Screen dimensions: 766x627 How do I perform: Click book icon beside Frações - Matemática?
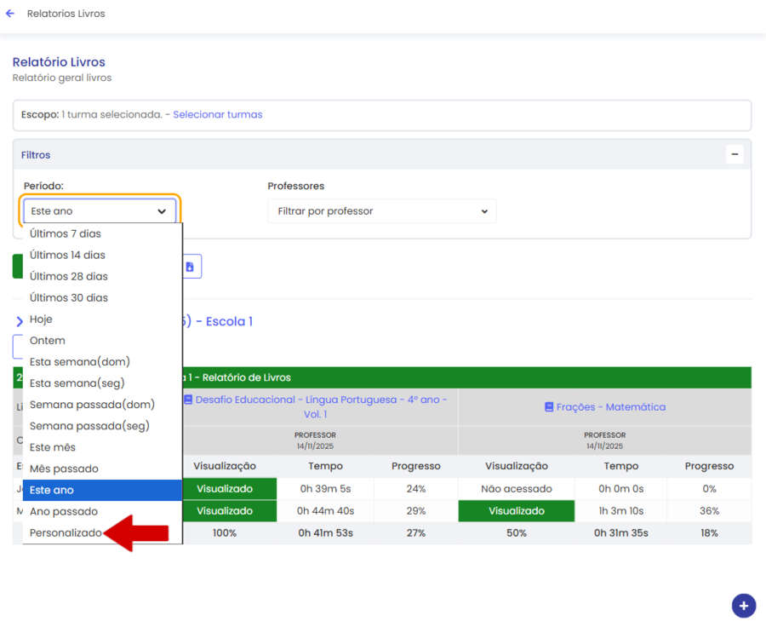pos(549,407)
